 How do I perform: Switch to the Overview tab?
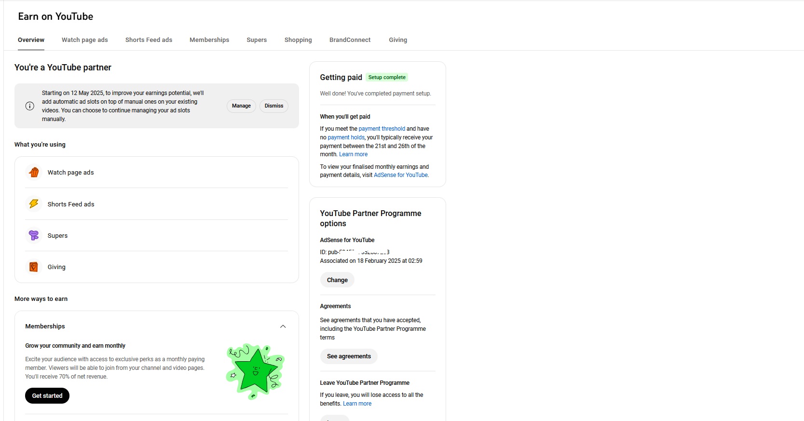click(x=31, y=40)
